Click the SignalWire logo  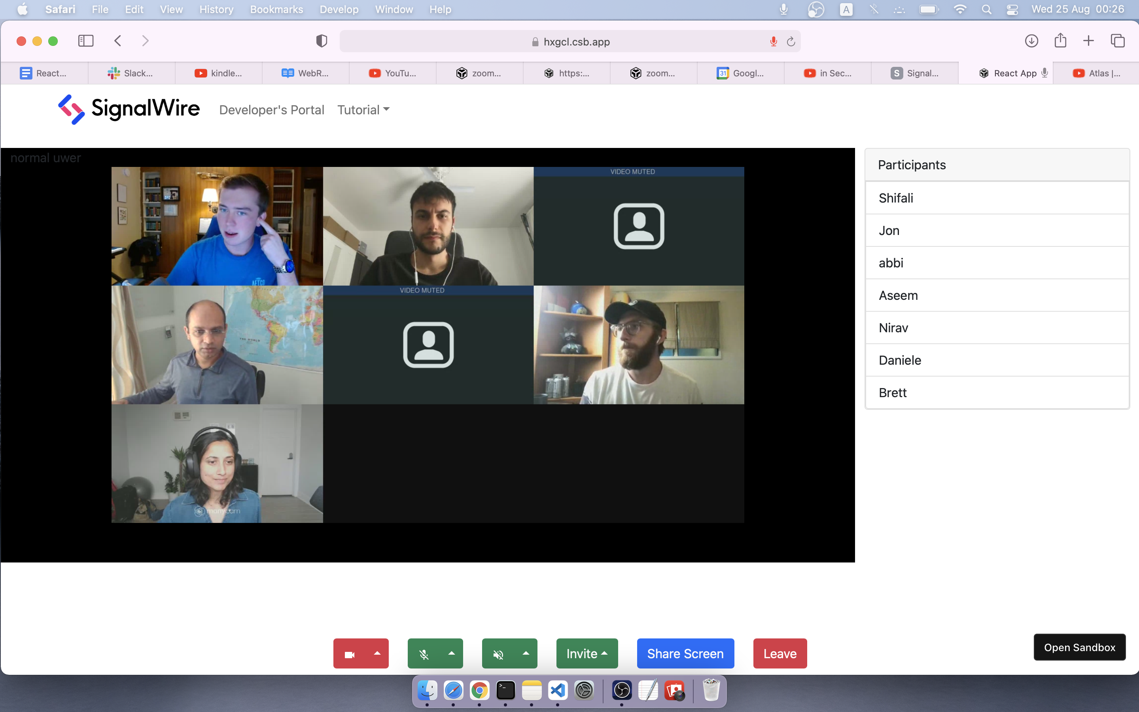[129, 109]
